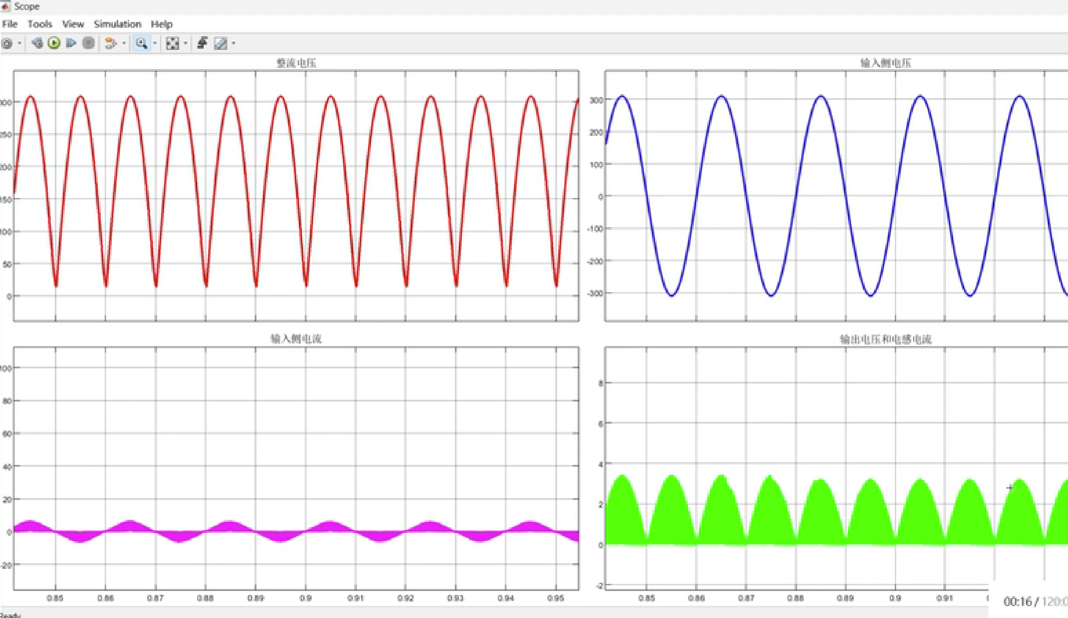
Task: Open the Zoom tool dropdown arrow
Action: click(x=155, y=43)
